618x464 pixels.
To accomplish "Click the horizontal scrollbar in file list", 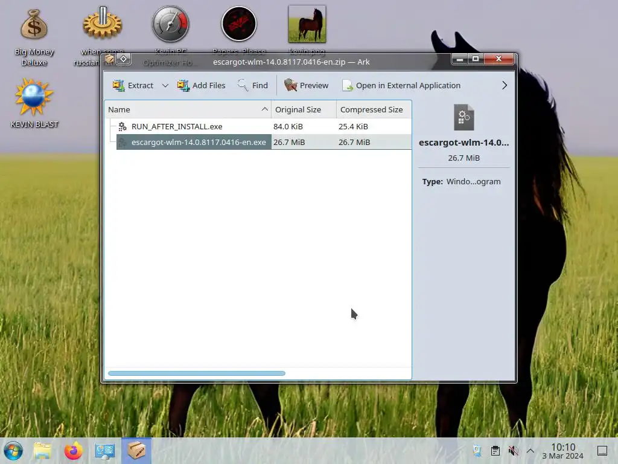I will 197,373.
